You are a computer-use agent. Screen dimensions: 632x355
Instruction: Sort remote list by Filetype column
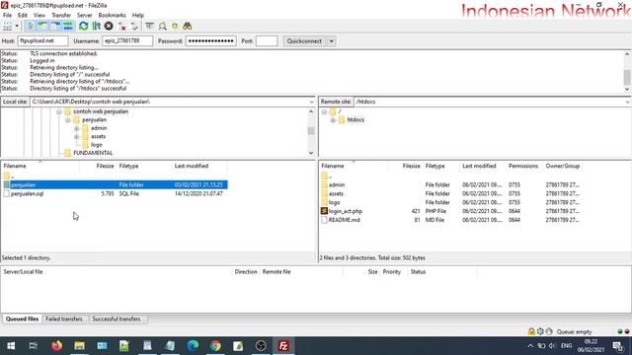(x=434, y=166)
